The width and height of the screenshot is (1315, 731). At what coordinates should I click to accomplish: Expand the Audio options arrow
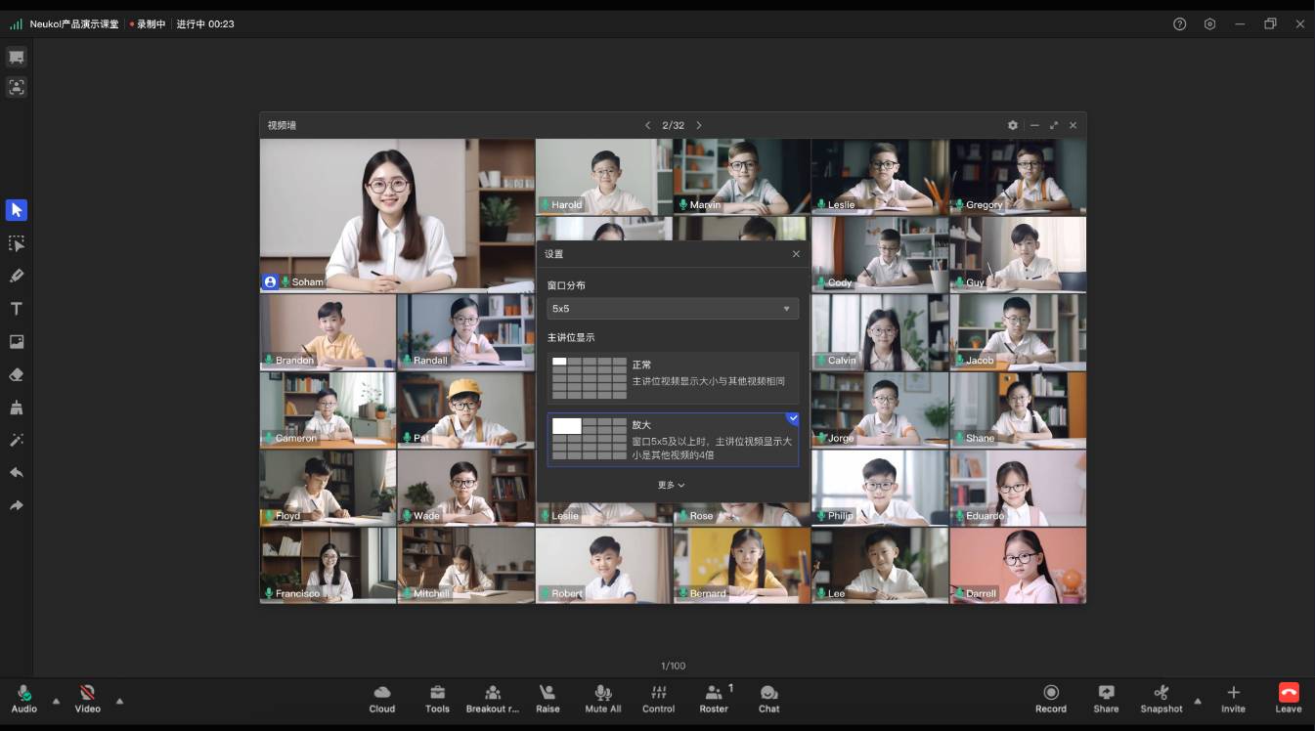56,701
